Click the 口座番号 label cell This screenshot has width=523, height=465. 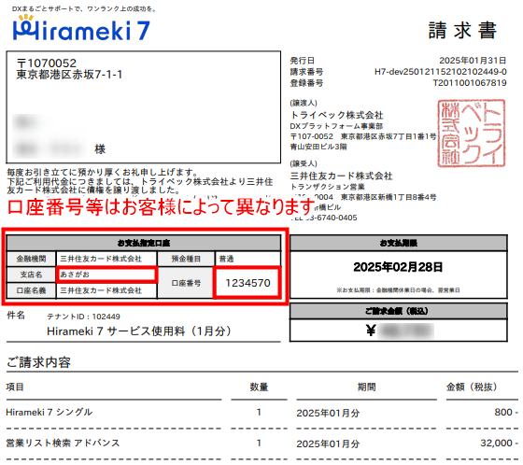tap(186, 283)
